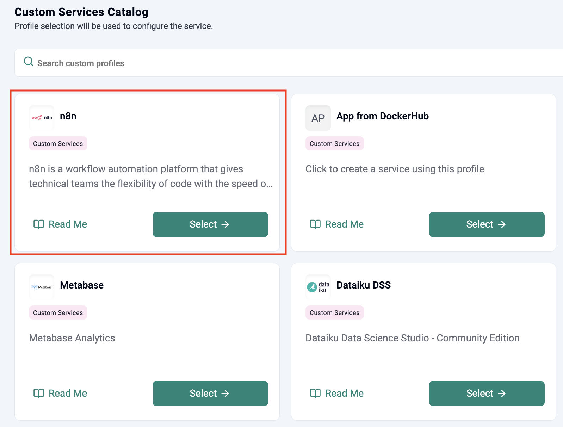Click the n8n logo icon
Screen dimensions: 563x427
coord(42,118)
